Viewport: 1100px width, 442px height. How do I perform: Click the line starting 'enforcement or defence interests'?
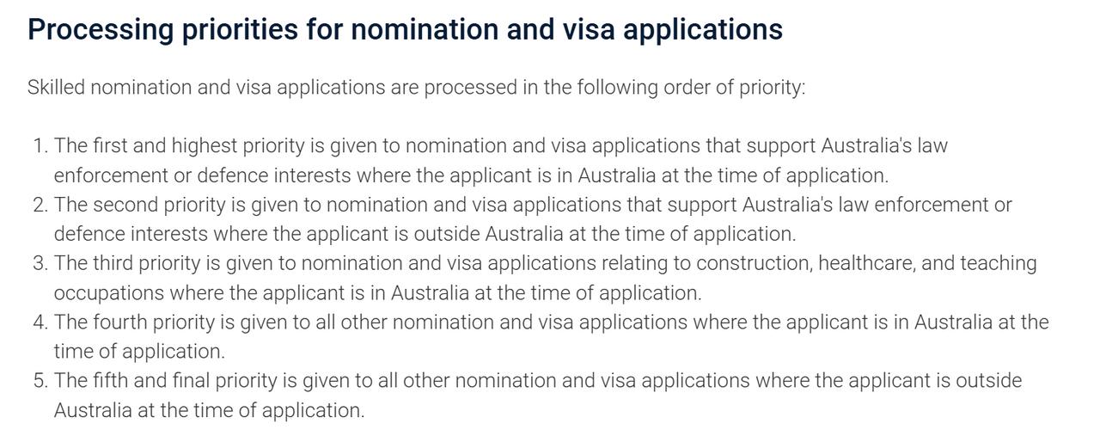(471, 175)
